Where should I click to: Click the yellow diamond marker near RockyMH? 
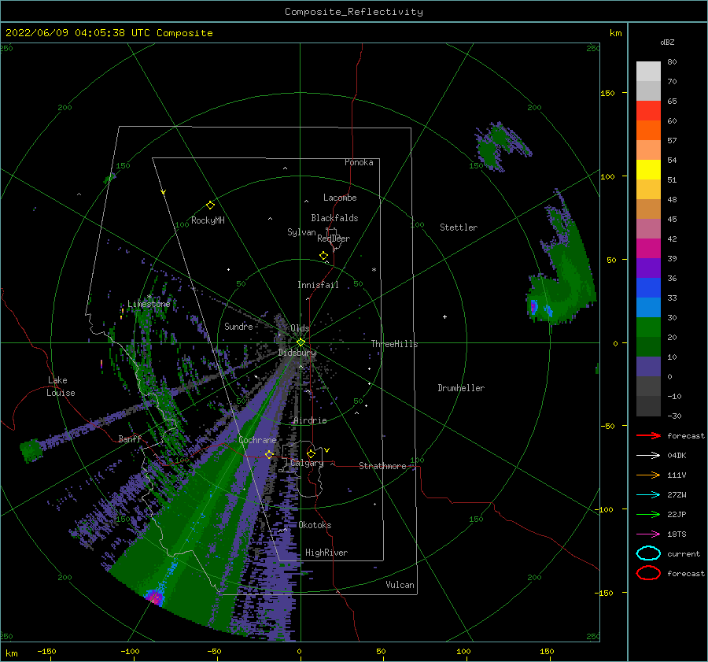pyautogui.click(x=210, y=205)
